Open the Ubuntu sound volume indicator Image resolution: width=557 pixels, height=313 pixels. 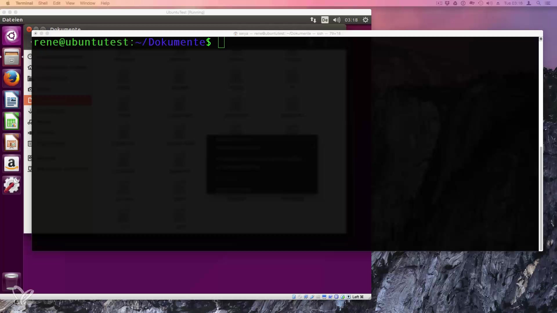click(x=336, y=20)
